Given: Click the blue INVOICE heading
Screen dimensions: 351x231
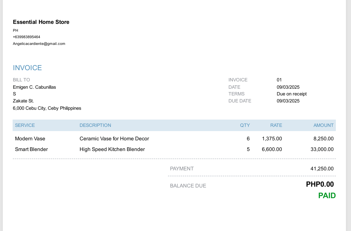Looking at the screenshot, I should pos(27,68).
